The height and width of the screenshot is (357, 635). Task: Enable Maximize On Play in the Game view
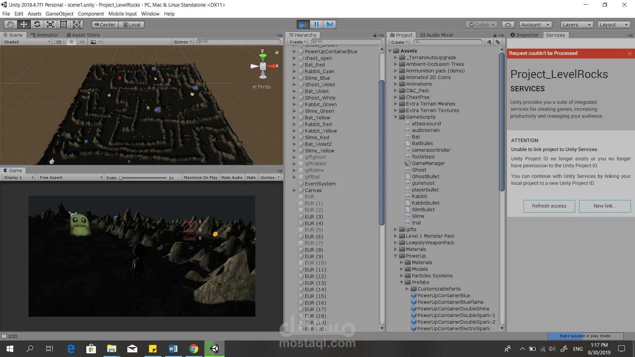coord(200,177)
